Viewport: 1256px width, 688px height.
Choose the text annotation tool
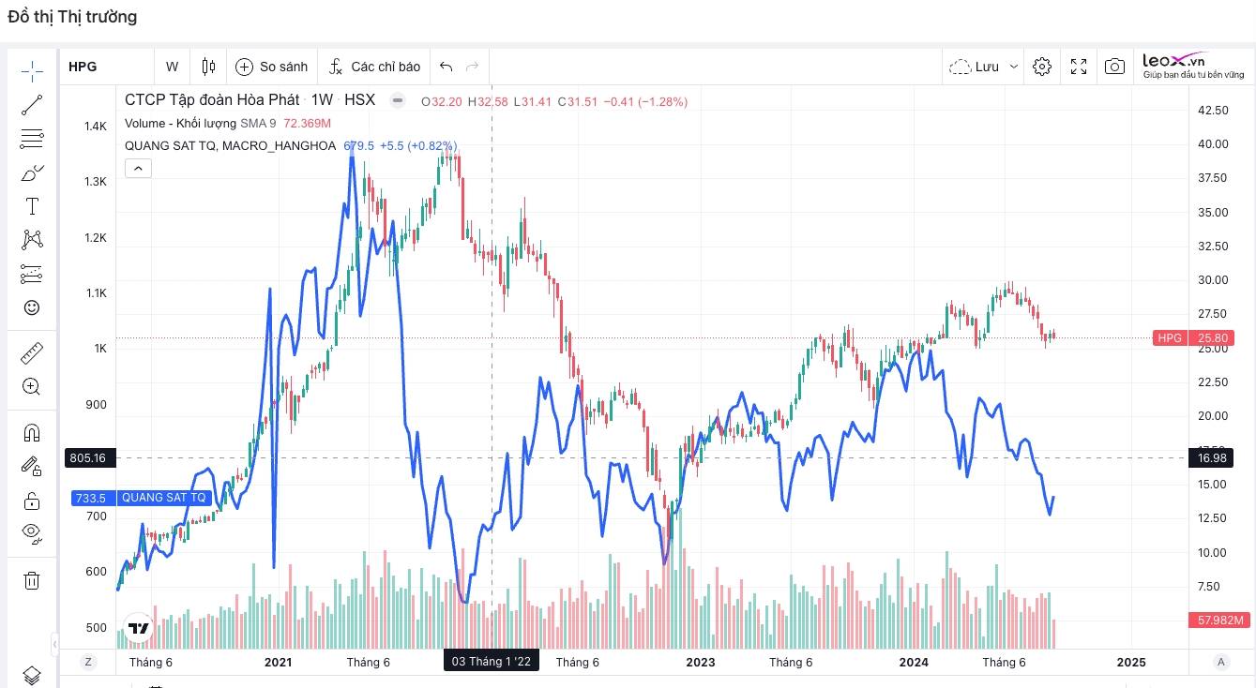32,206
